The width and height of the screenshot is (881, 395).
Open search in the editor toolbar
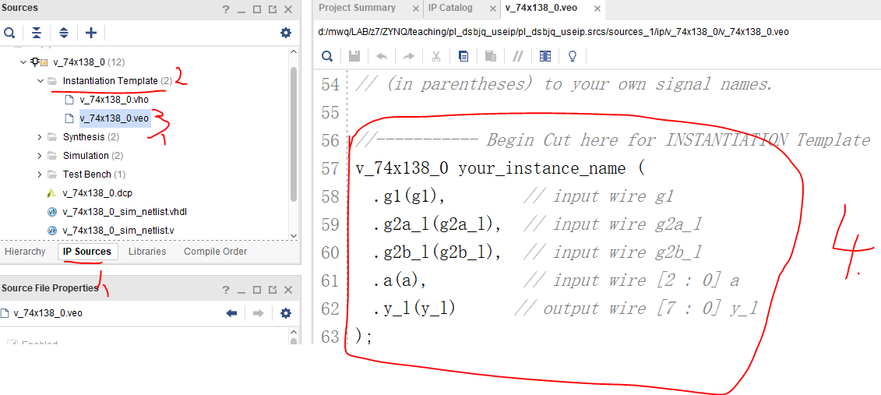pyautogui.click(x=327, y=55)
